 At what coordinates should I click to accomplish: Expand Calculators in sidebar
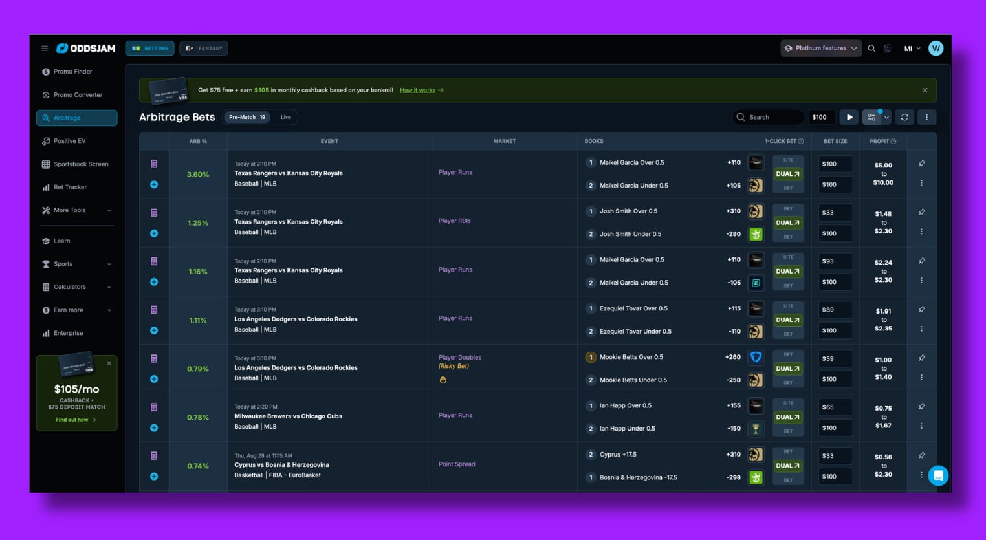click(x=76, y=287)
